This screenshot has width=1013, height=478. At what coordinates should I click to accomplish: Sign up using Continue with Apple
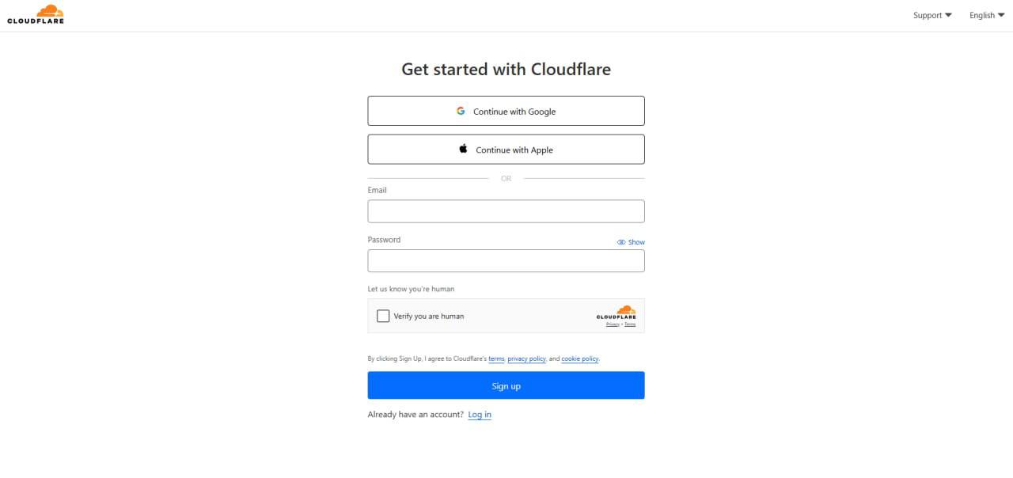click(506, 150)
